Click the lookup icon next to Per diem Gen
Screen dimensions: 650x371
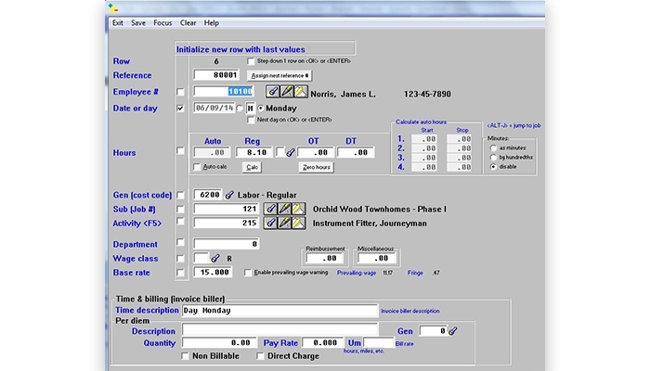452,330
